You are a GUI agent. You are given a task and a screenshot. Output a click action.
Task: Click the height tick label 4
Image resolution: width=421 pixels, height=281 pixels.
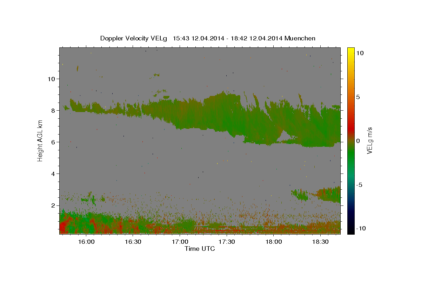coord(53,174)
